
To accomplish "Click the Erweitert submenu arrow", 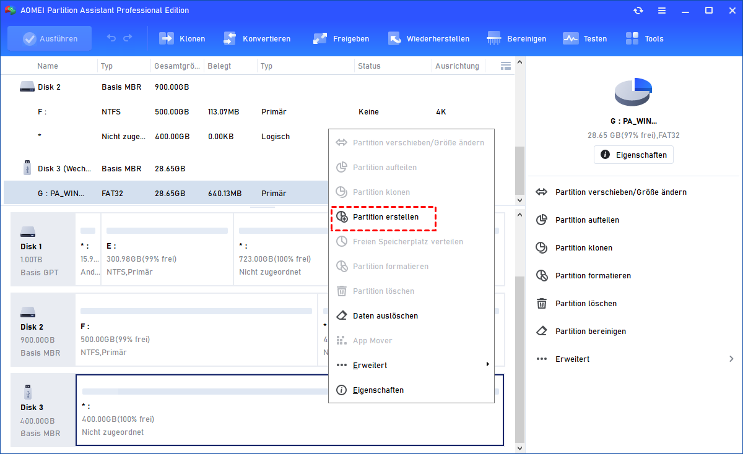I will coord(488,365).
